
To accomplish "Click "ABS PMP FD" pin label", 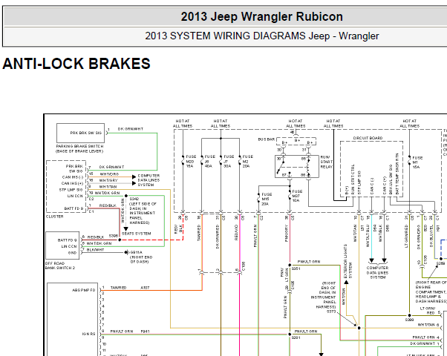I will (x=84, y=290).
